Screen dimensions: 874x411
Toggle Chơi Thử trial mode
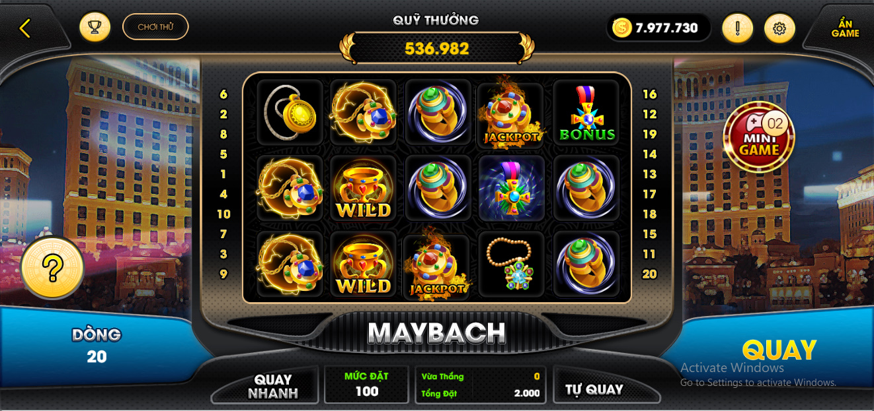155,27
